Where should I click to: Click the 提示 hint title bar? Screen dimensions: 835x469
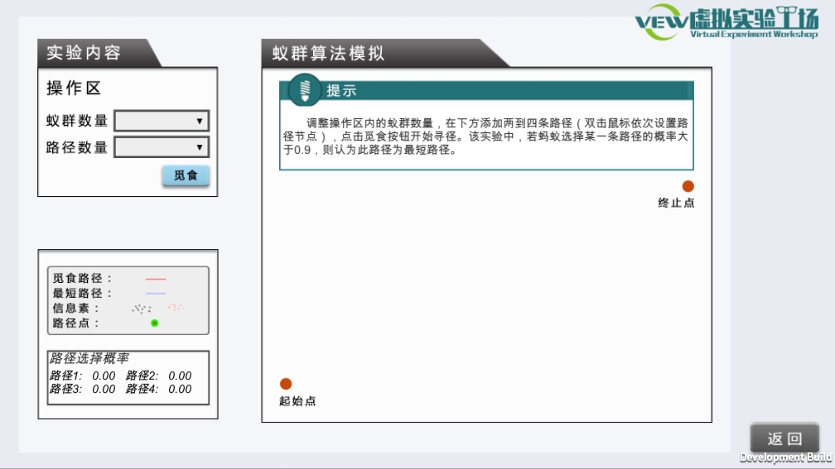point(497,90)
